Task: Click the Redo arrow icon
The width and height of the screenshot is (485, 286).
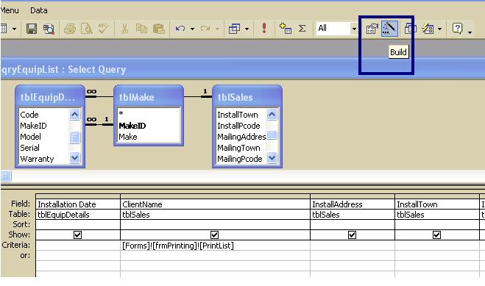Action: click(205, 29)
